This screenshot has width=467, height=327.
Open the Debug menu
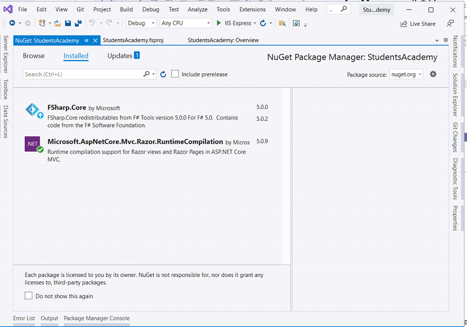tap(151, 9)
